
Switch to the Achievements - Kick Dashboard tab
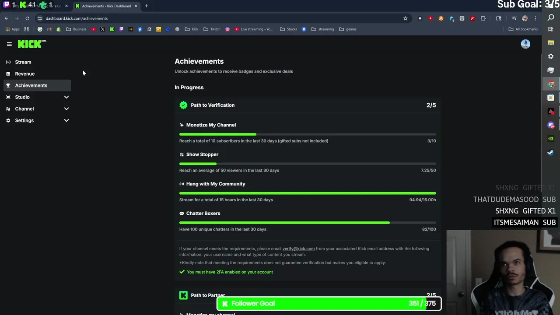pos(106,6)
